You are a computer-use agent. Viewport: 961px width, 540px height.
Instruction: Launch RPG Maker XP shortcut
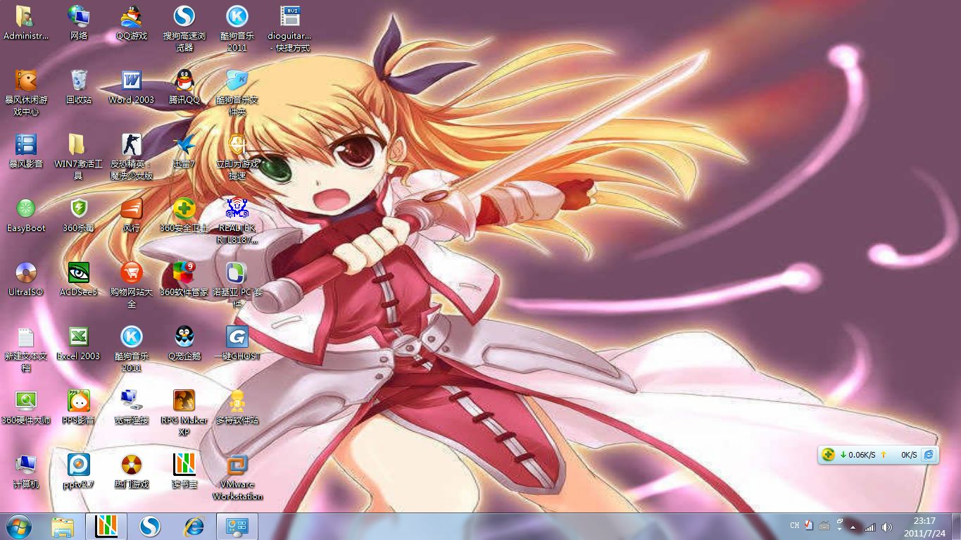coord(184,413)
